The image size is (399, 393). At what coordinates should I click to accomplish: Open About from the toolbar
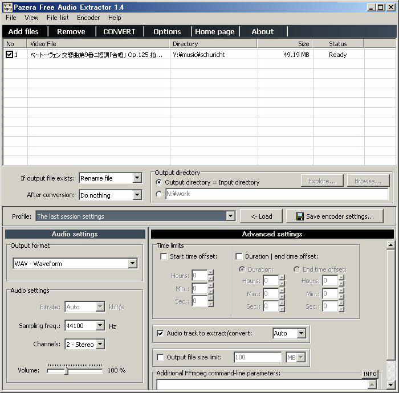coord(263,31)
